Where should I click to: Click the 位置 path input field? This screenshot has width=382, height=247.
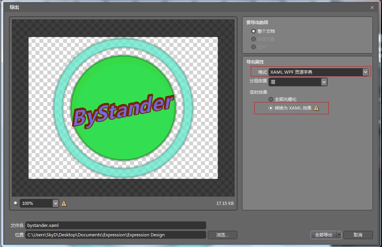(116, 235)
